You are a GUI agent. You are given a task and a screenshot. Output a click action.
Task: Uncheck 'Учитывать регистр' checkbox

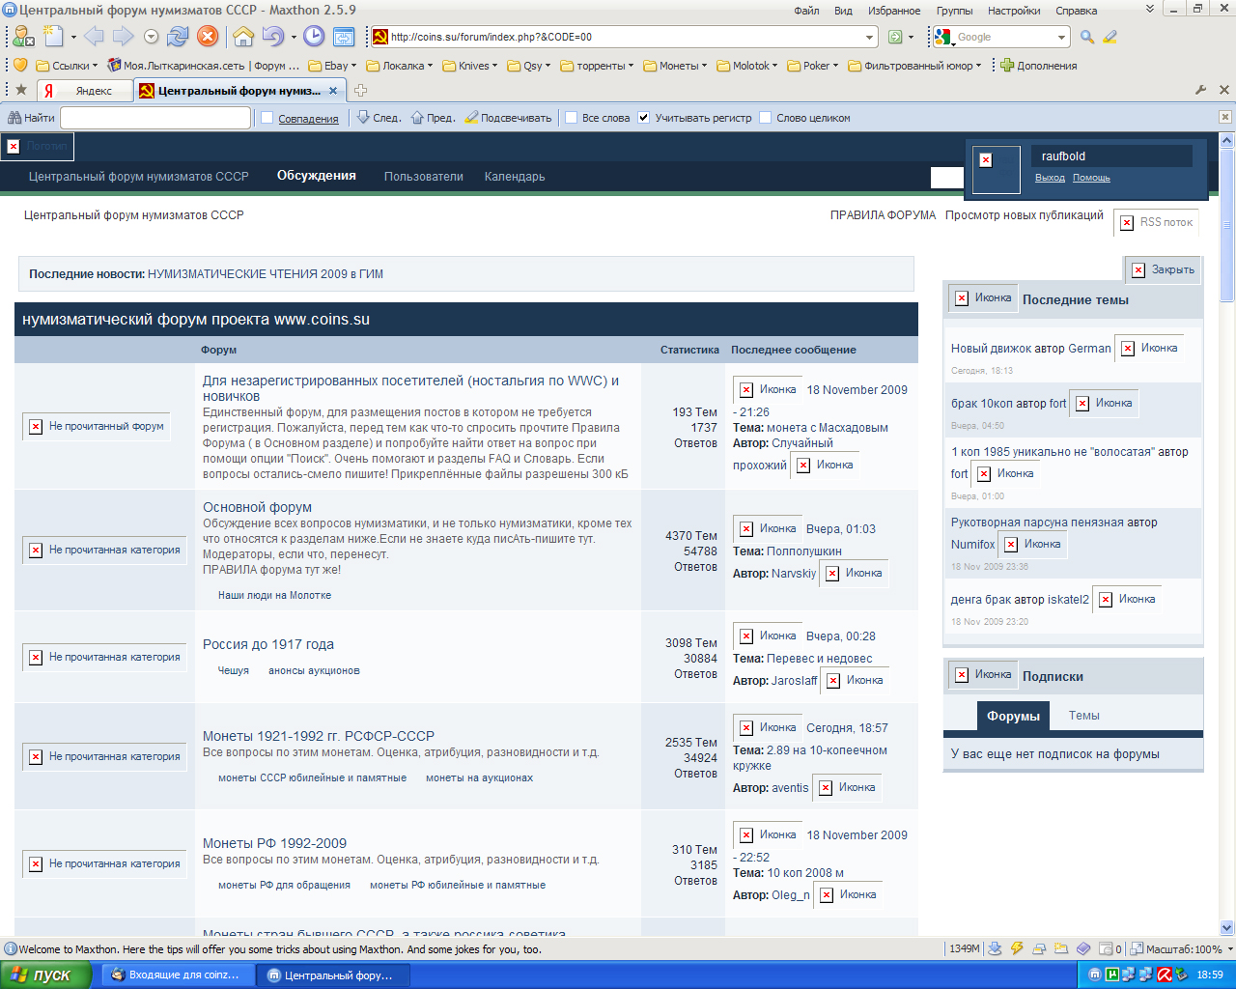[x=644, y=118]
